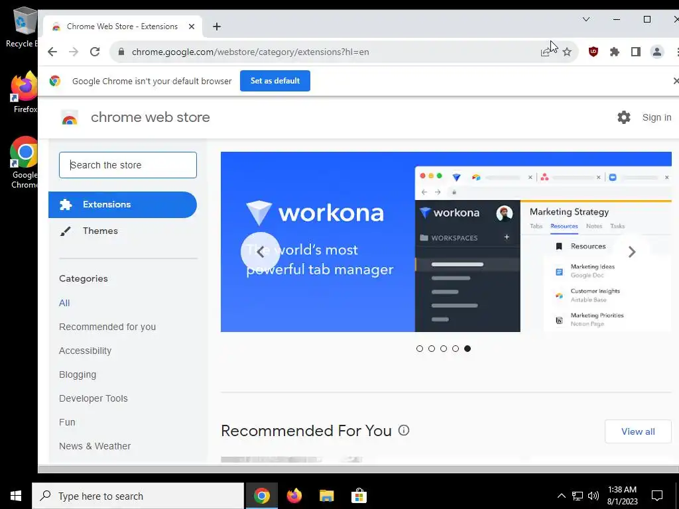Open the Extensions puzzle menu
The image size is (679, 509).
[615, 52]
